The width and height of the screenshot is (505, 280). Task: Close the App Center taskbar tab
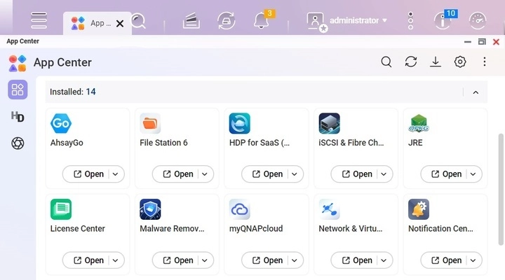(120, 24)
